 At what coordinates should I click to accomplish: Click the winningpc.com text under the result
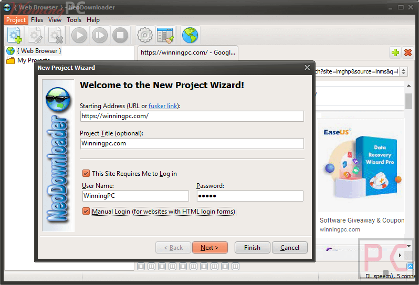point(340,229)
